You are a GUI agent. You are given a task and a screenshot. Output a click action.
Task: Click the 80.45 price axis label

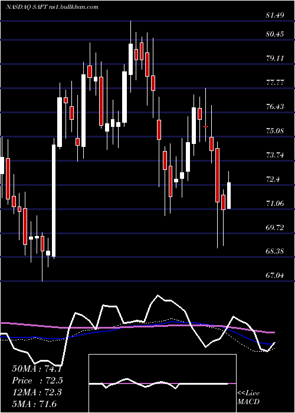coord(275,34)
